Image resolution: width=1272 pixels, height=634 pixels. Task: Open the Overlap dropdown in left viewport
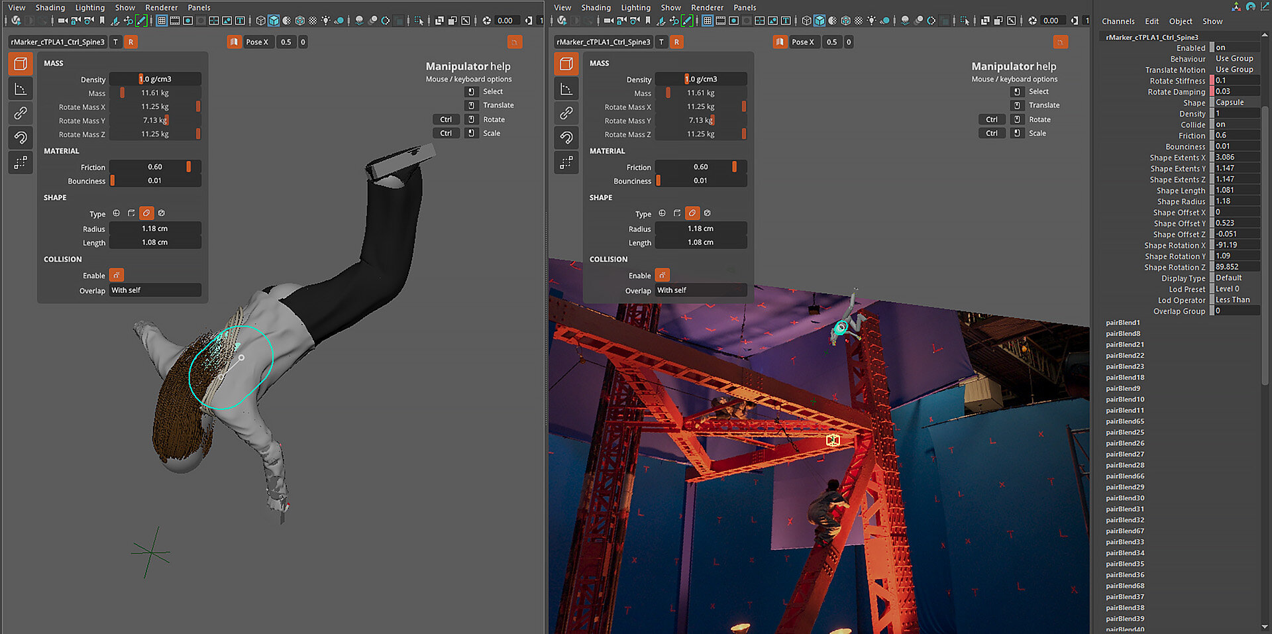coord(155,290)
